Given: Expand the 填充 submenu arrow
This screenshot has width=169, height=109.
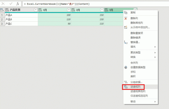Looking at the screenshot, I should [x=155, y=47].
